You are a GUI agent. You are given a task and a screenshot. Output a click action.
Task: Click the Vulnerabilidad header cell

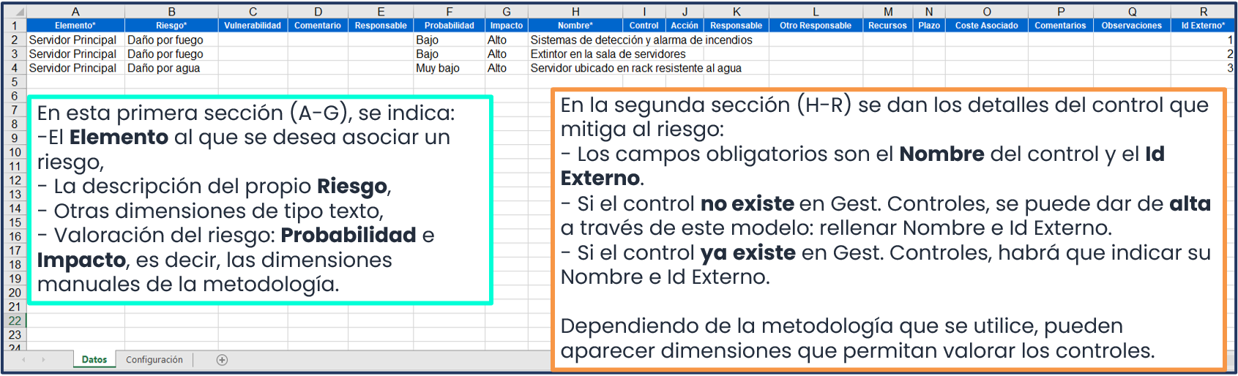click(x=253, y=26)
